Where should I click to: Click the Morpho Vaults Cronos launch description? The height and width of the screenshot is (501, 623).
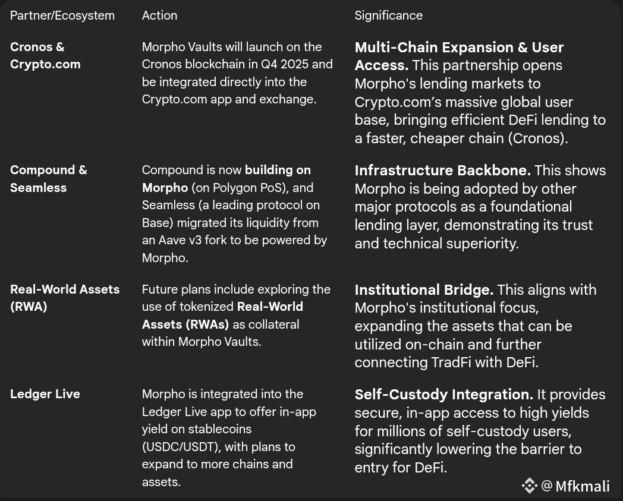click(x=237, y=73)
